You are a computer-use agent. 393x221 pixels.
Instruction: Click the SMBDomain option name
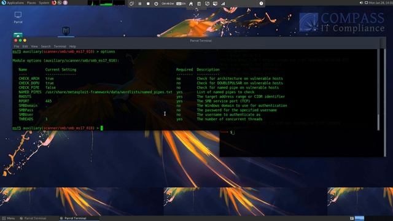pos(28,106)
